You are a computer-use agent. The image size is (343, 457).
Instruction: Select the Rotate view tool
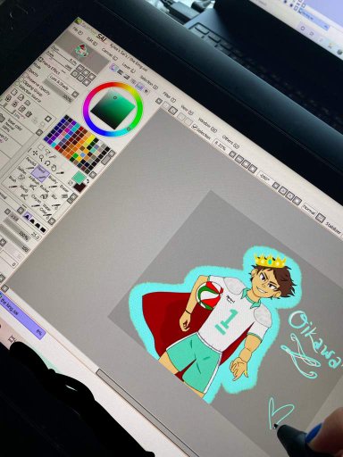tap(47, 162)
